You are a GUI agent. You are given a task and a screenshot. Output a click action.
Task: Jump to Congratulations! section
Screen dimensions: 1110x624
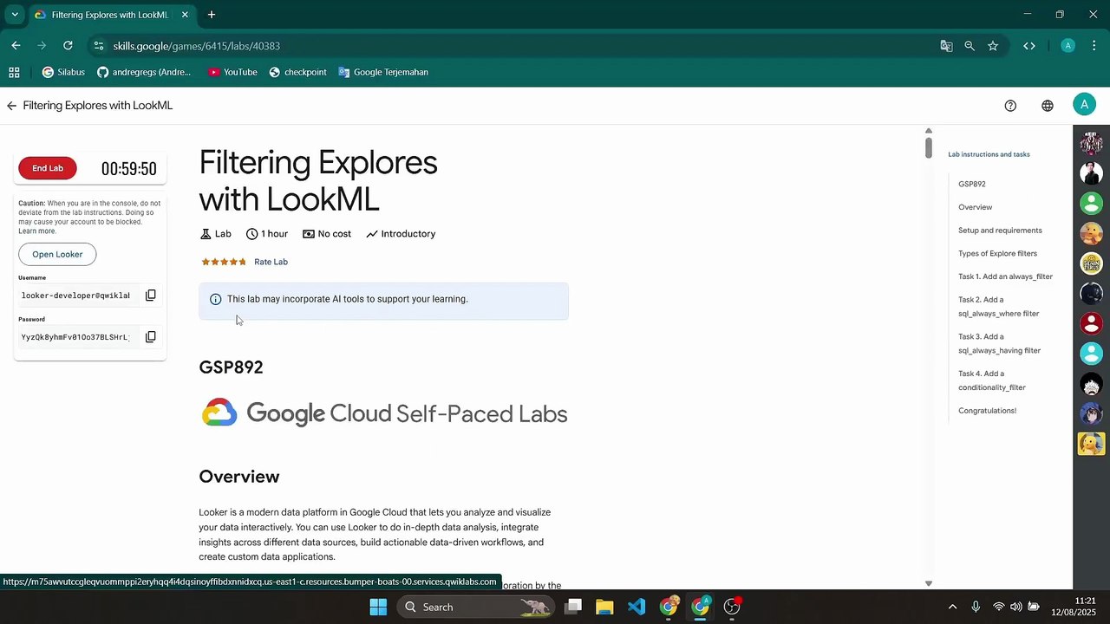[987, 411]
